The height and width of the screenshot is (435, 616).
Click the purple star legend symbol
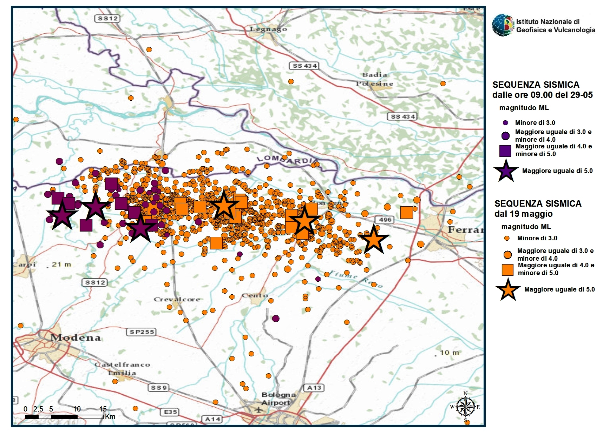point(506,171)
